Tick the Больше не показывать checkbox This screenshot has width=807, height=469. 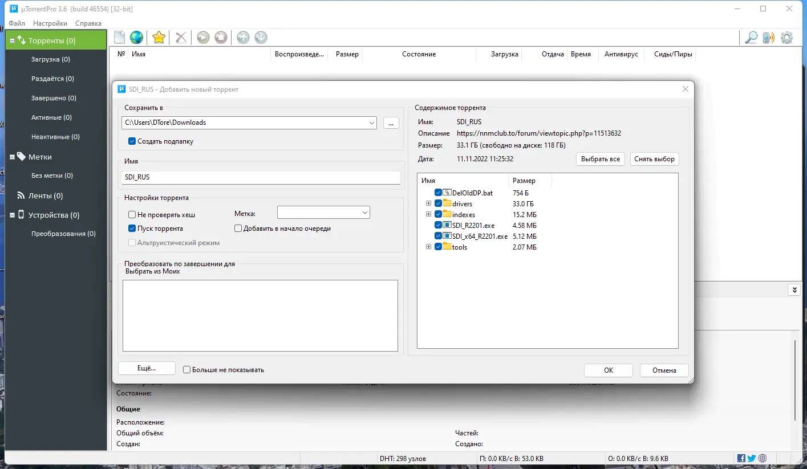click(x=186, y=370)
